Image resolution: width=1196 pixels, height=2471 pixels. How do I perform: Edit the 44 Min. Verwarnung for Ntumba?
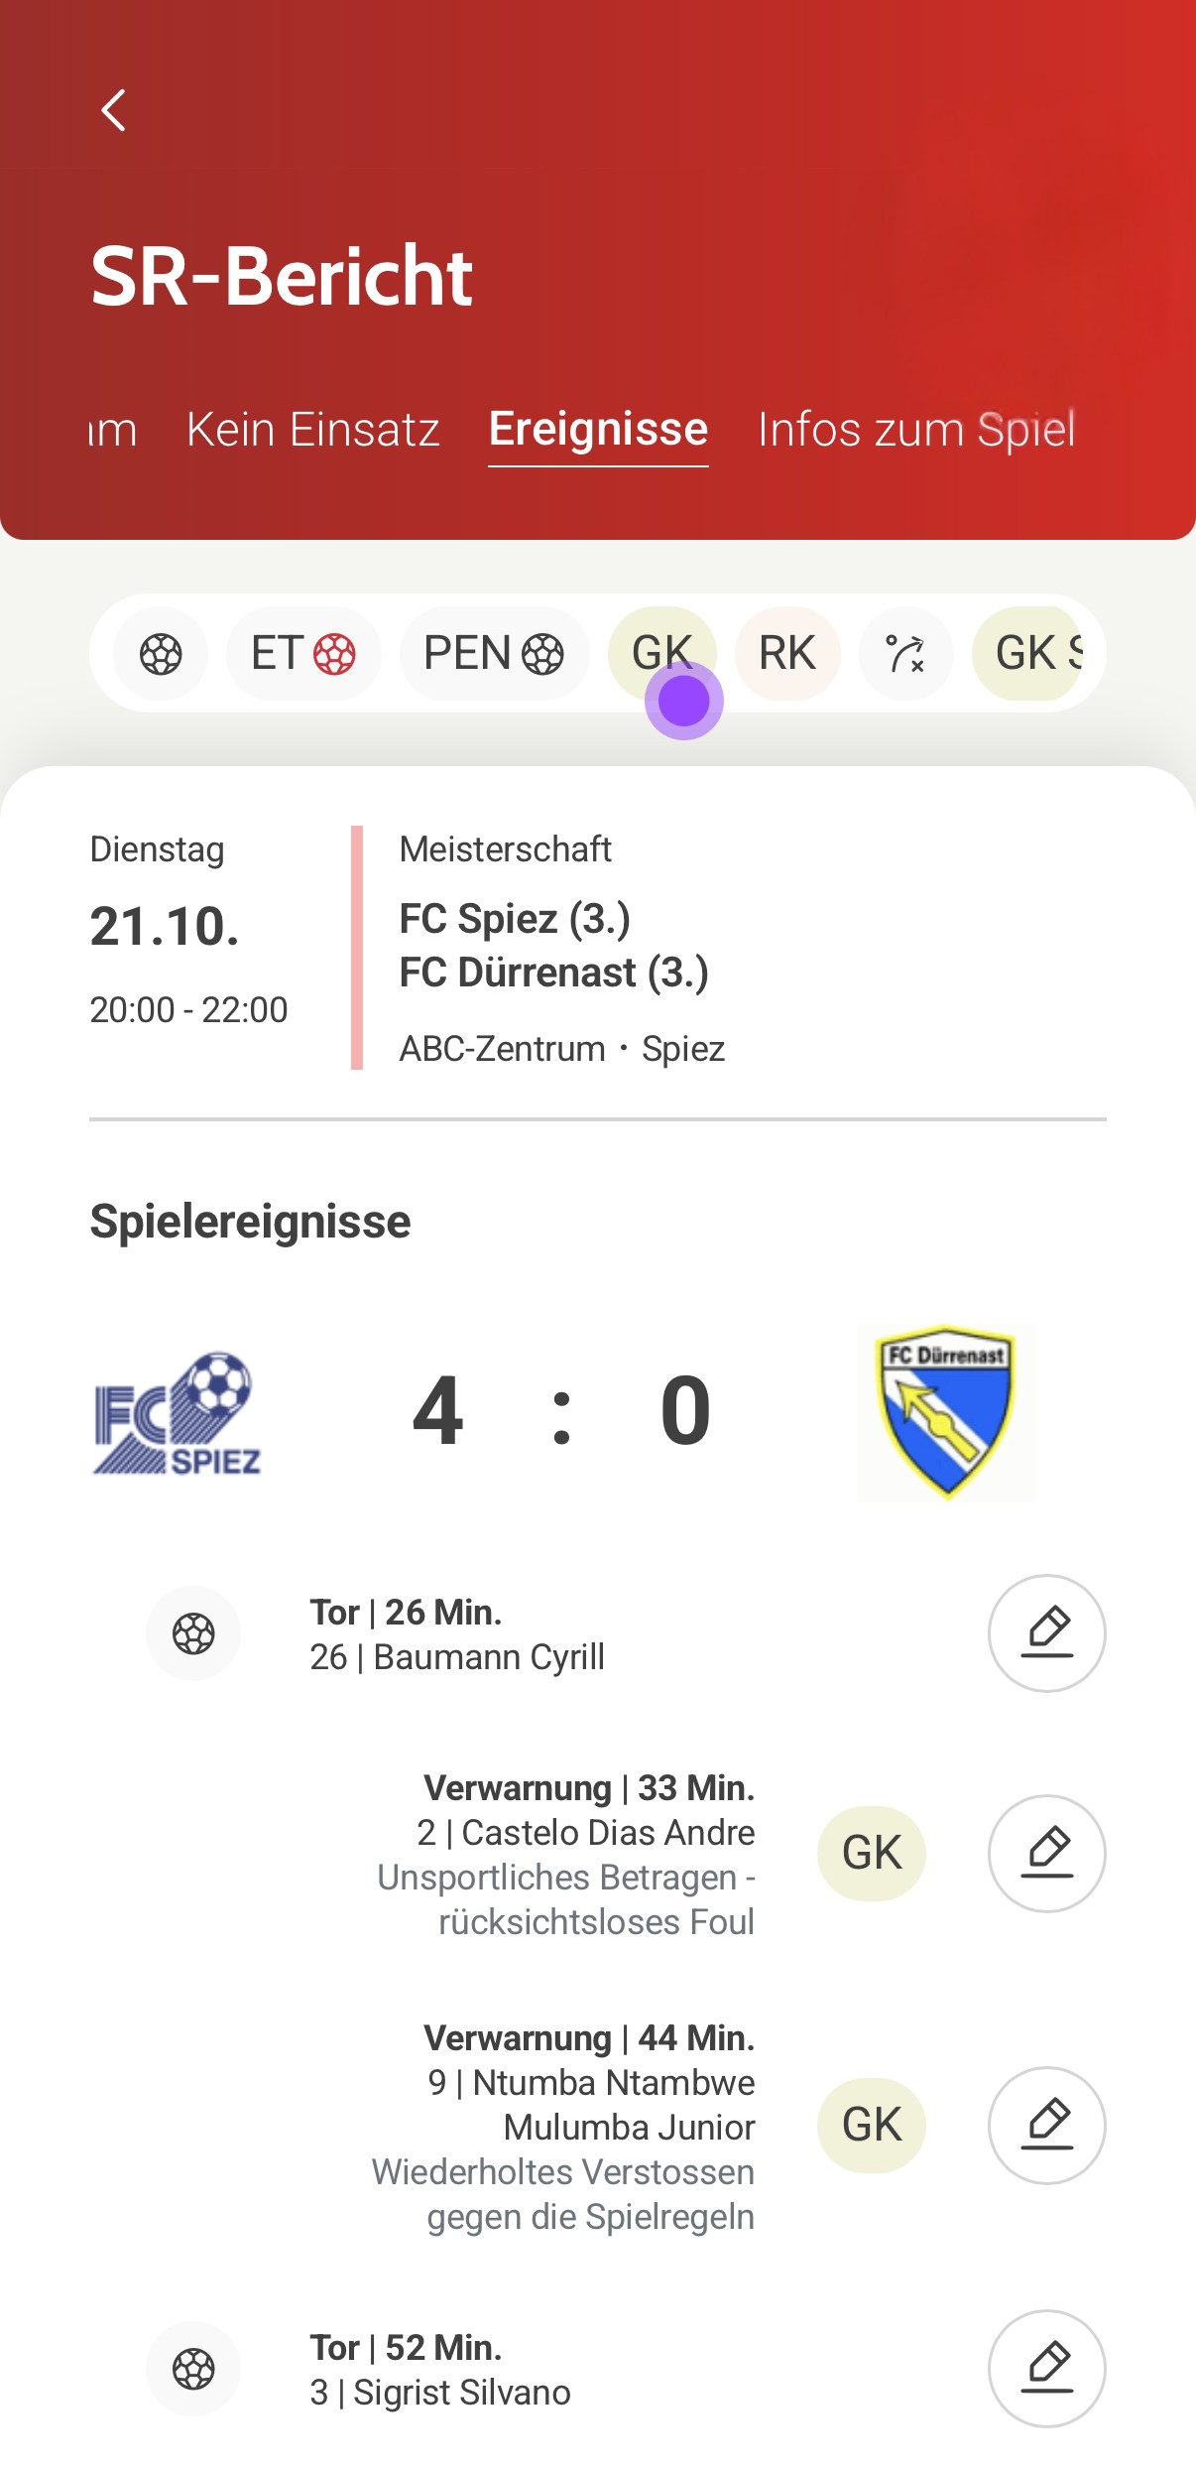1046,2126
